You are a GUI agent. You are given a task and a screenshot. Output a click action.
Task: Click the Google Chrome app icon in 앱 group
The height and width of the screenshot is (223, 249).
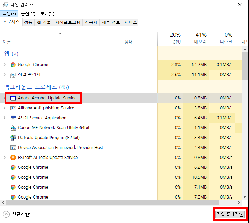point(13,65)
